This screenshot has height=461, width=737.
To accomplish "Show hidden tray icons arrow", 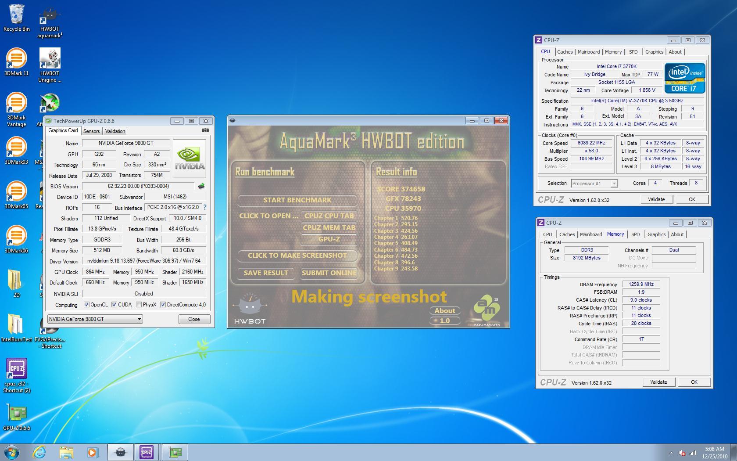I will point(671,453).
